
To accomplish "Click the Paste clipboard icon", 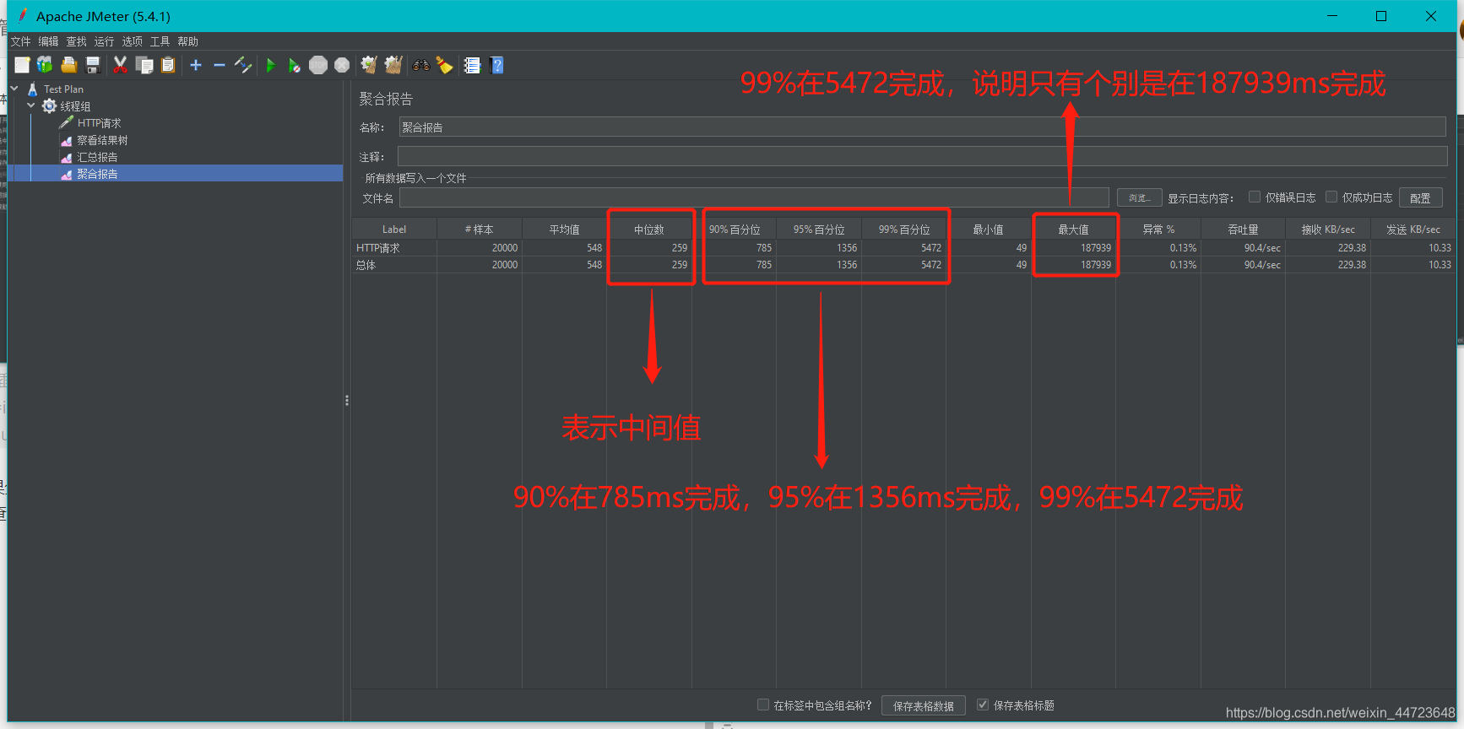I will tap(168, 65).
